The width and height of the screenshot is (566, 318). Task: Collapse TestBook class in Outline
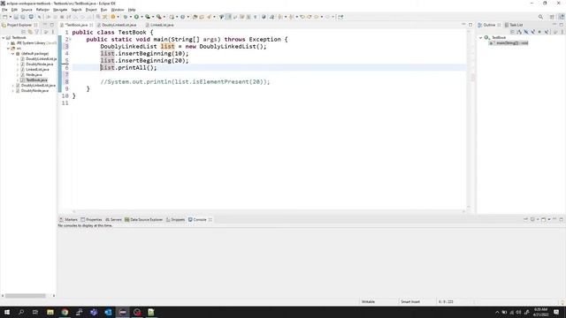point(481,37)
